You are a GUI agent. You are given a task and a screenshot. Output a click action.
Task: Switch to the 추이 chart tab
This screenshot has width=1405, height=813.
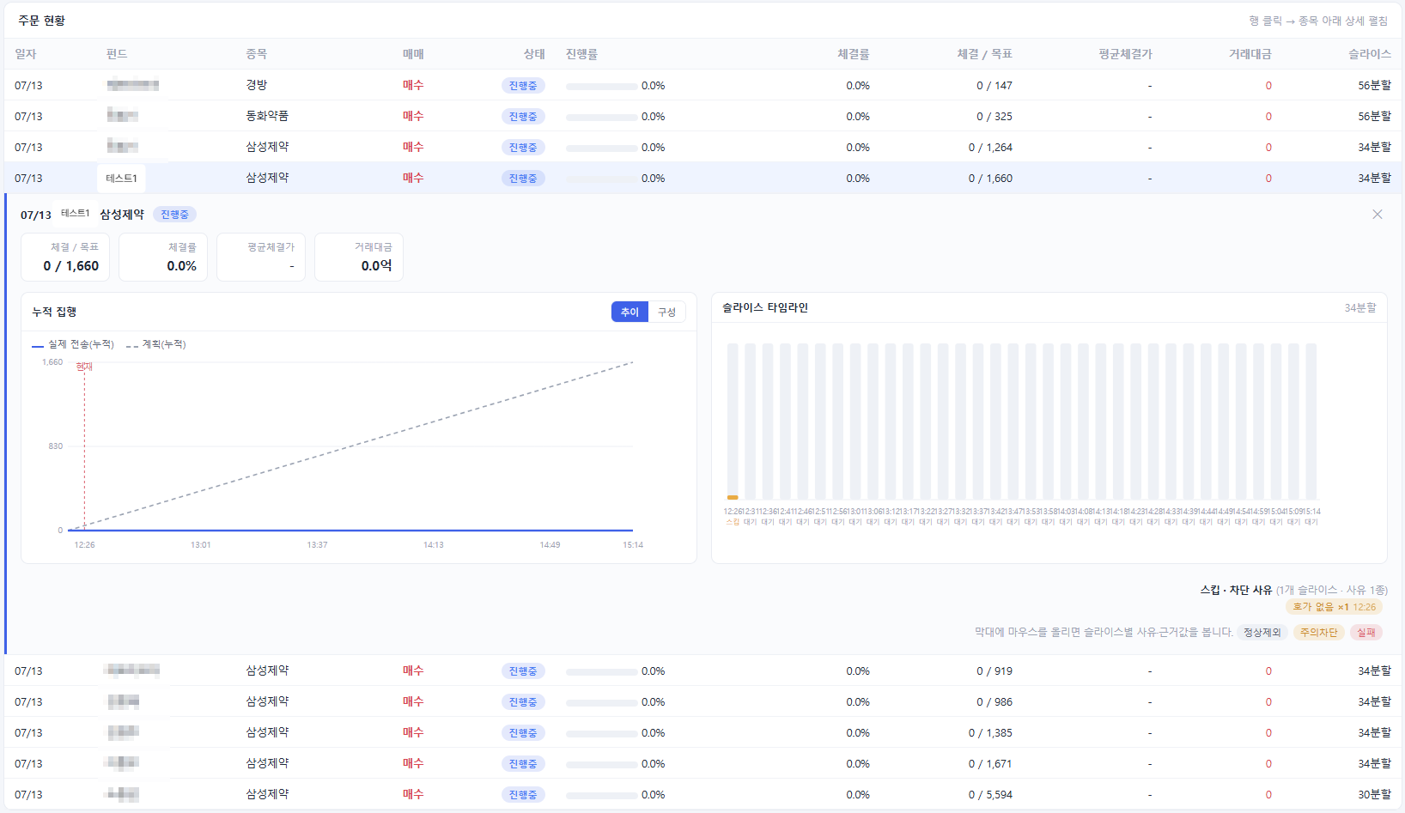(630, 312)
